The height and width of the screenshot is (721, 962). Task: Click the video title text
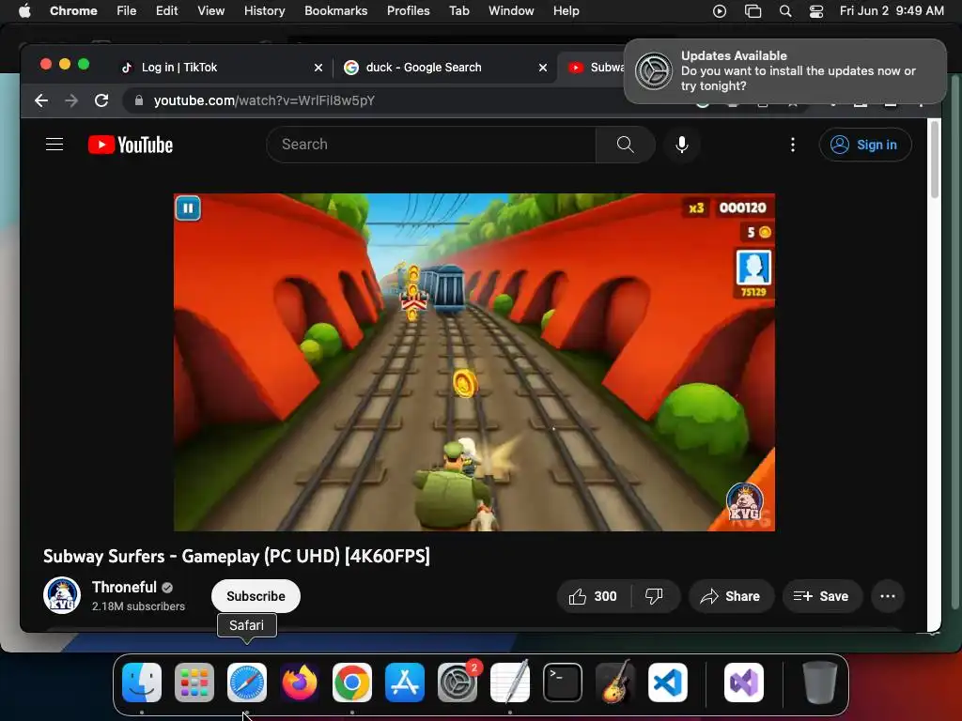(x=236, y=556)
